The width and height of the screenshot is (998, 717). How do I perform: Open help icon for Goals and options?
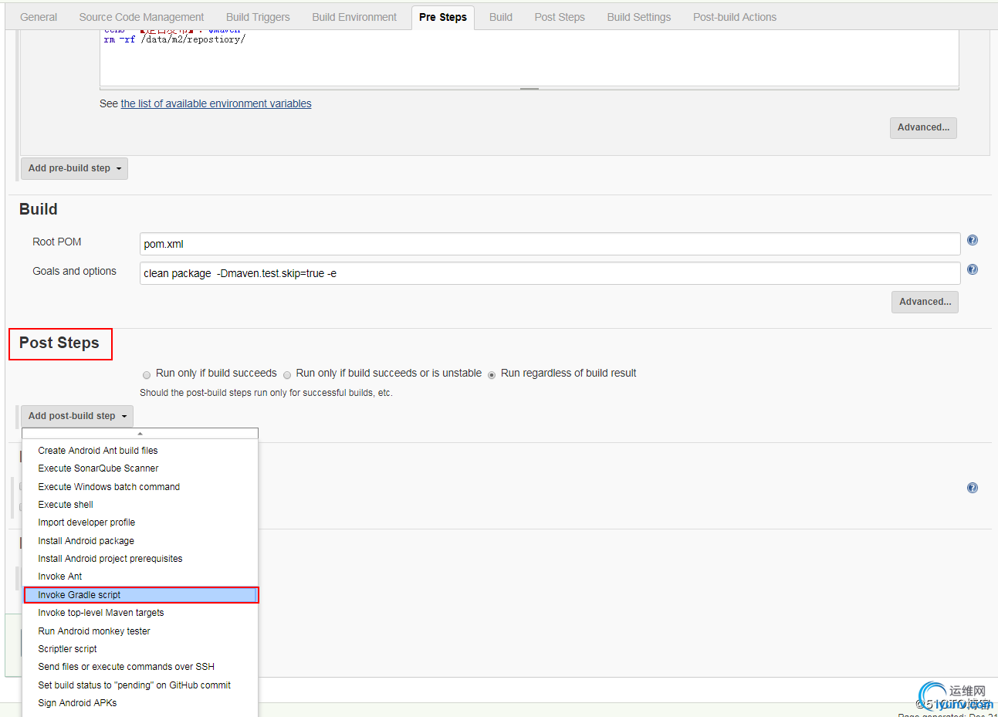[973, 269]
